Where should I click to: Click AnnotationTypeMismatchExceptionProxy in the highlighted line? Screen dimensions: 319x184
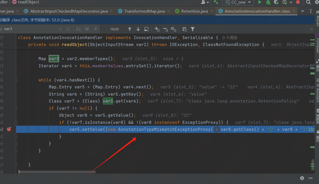164,129
